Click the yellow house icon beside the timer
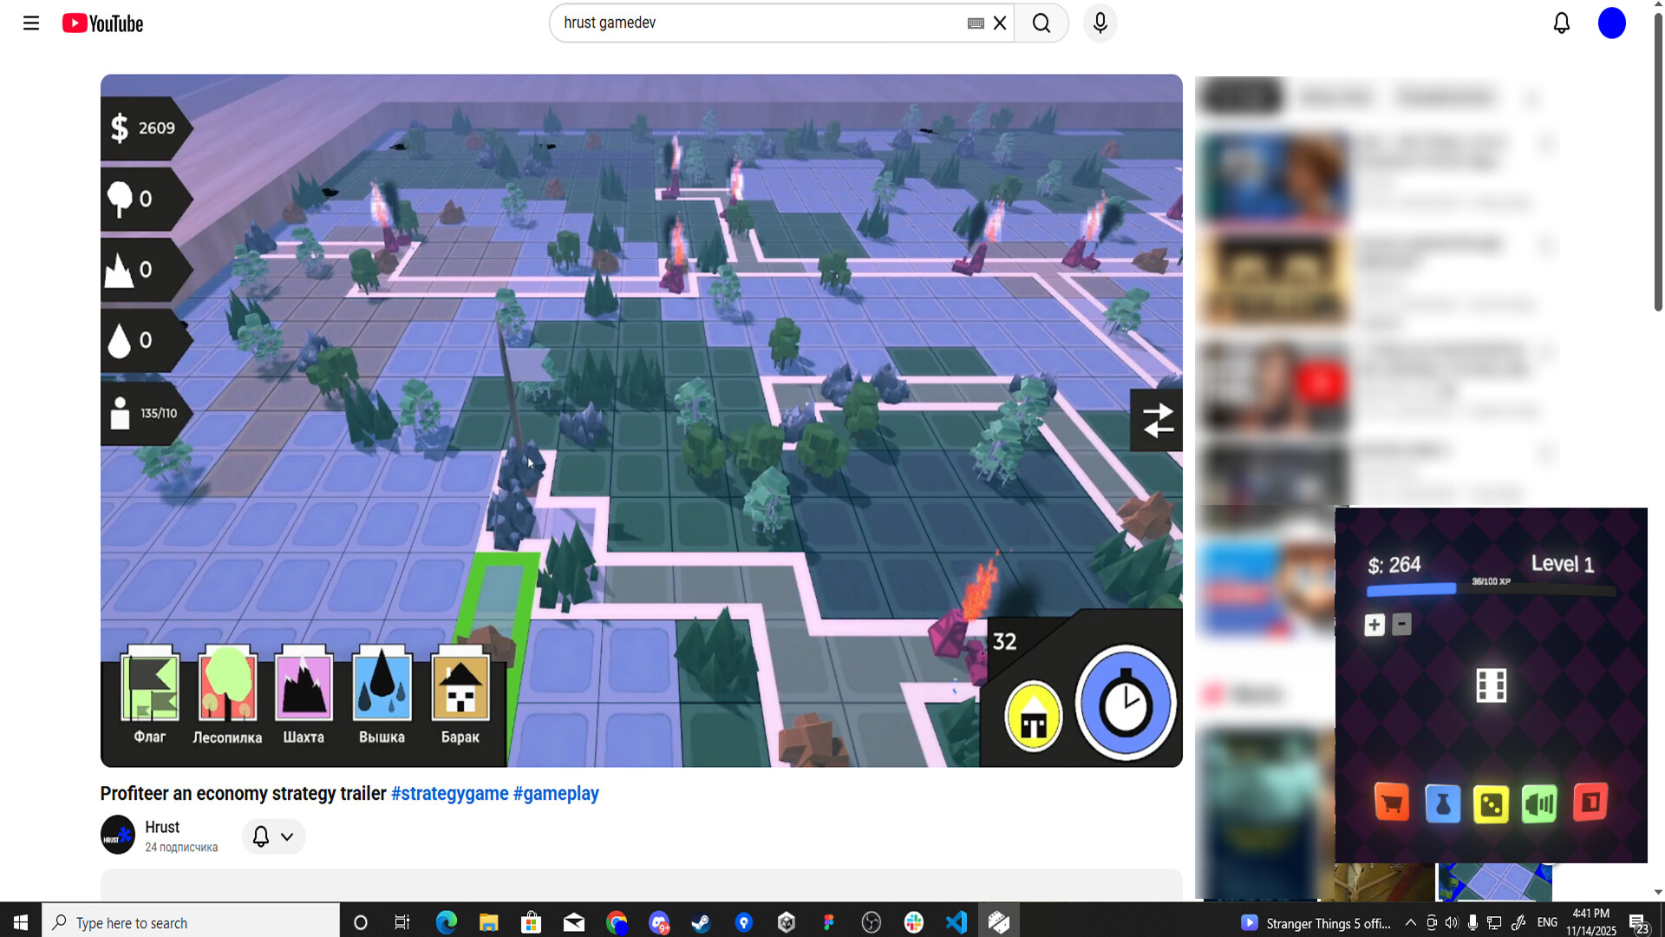This screenshot has height=937, width=1665. click(x=1033, y=716)
